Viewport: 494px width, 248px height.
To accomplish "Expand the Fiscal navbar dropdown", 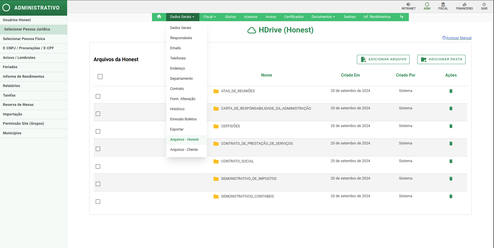I will point(210,17).
